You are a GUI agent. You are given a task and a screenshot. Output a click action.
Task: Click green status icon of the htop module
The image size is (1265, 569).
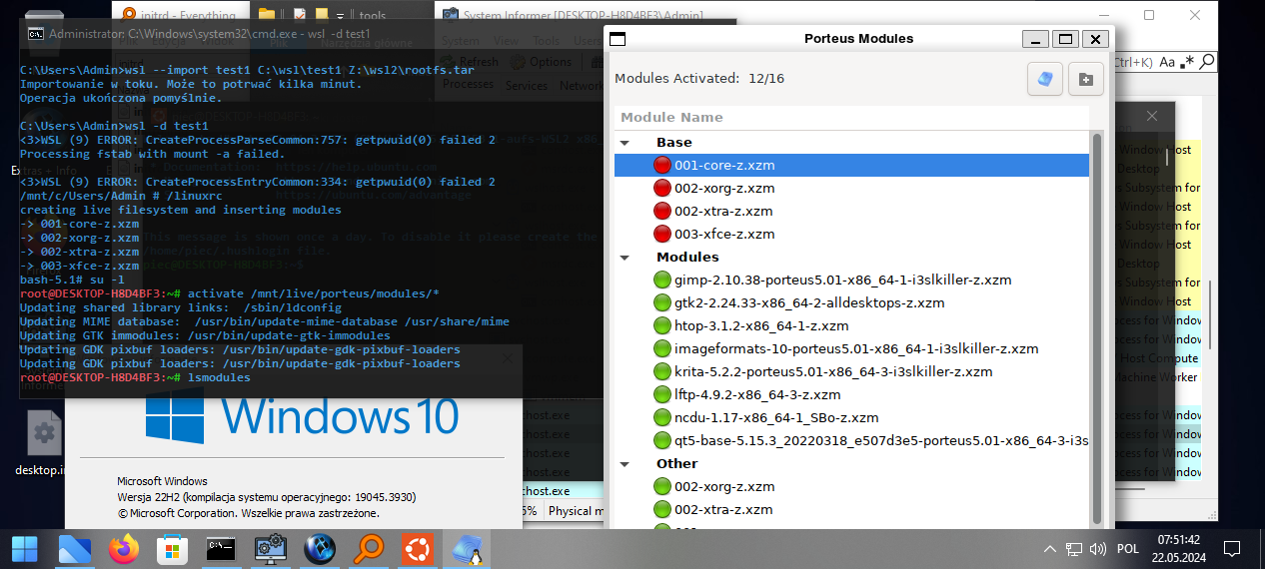click(662, 326)
